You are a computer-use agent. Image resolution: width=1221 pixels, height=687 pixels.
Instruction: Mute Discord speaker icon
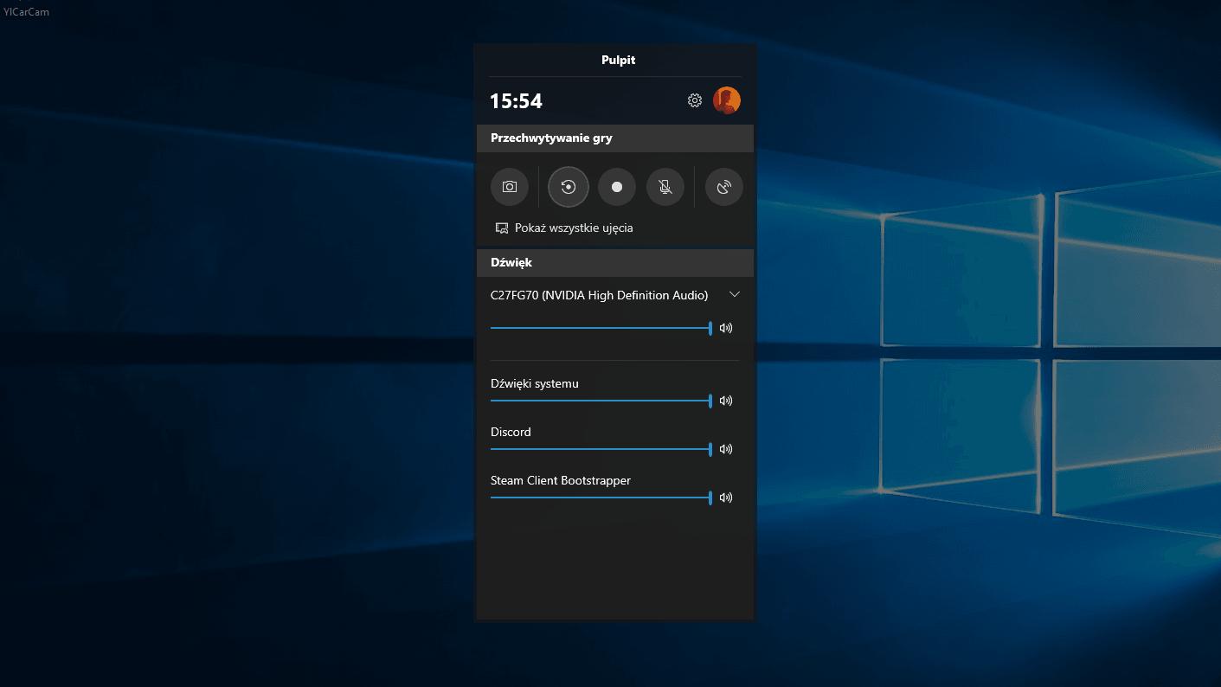point(726,449)
